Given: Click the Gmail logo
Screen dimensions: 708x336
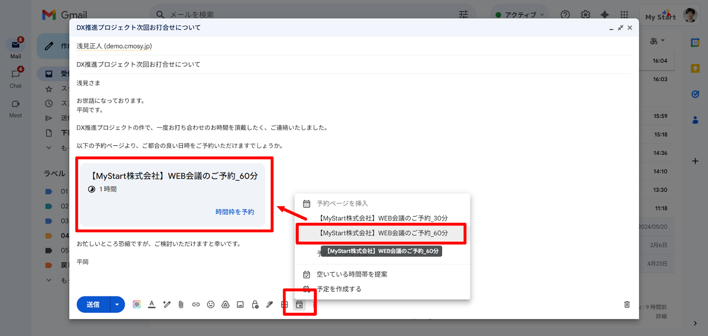Looking at the screenshot, I should click(x=65, y=15).
